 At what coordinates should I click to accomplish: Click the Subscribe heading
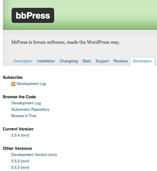[13, 77]
